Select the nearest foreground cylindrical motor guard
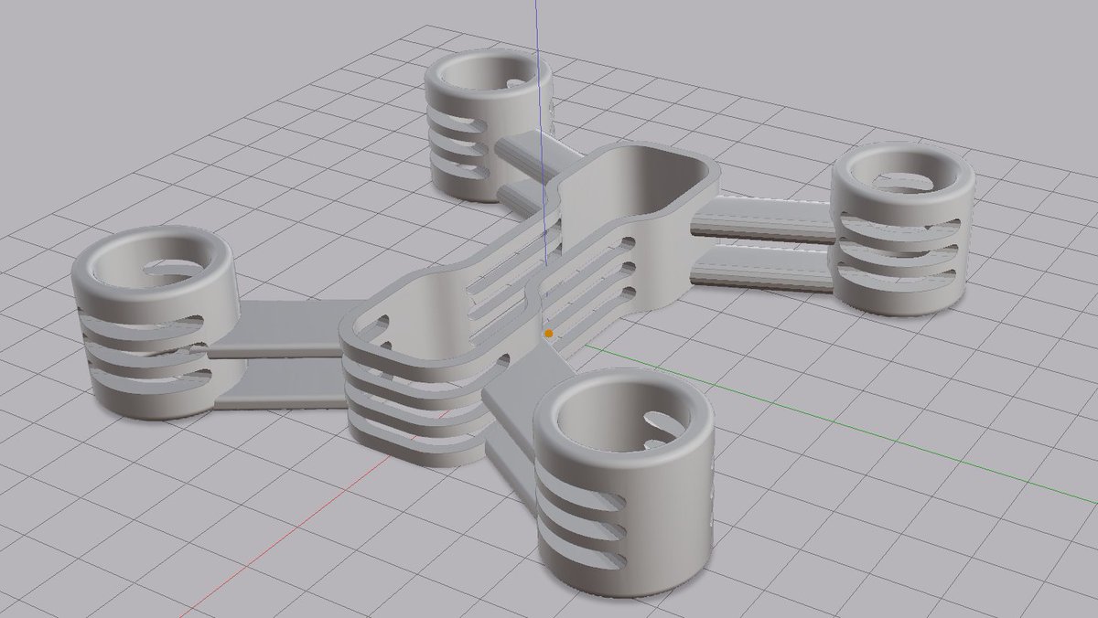1098x618 pixels. [x=624, y=483]
